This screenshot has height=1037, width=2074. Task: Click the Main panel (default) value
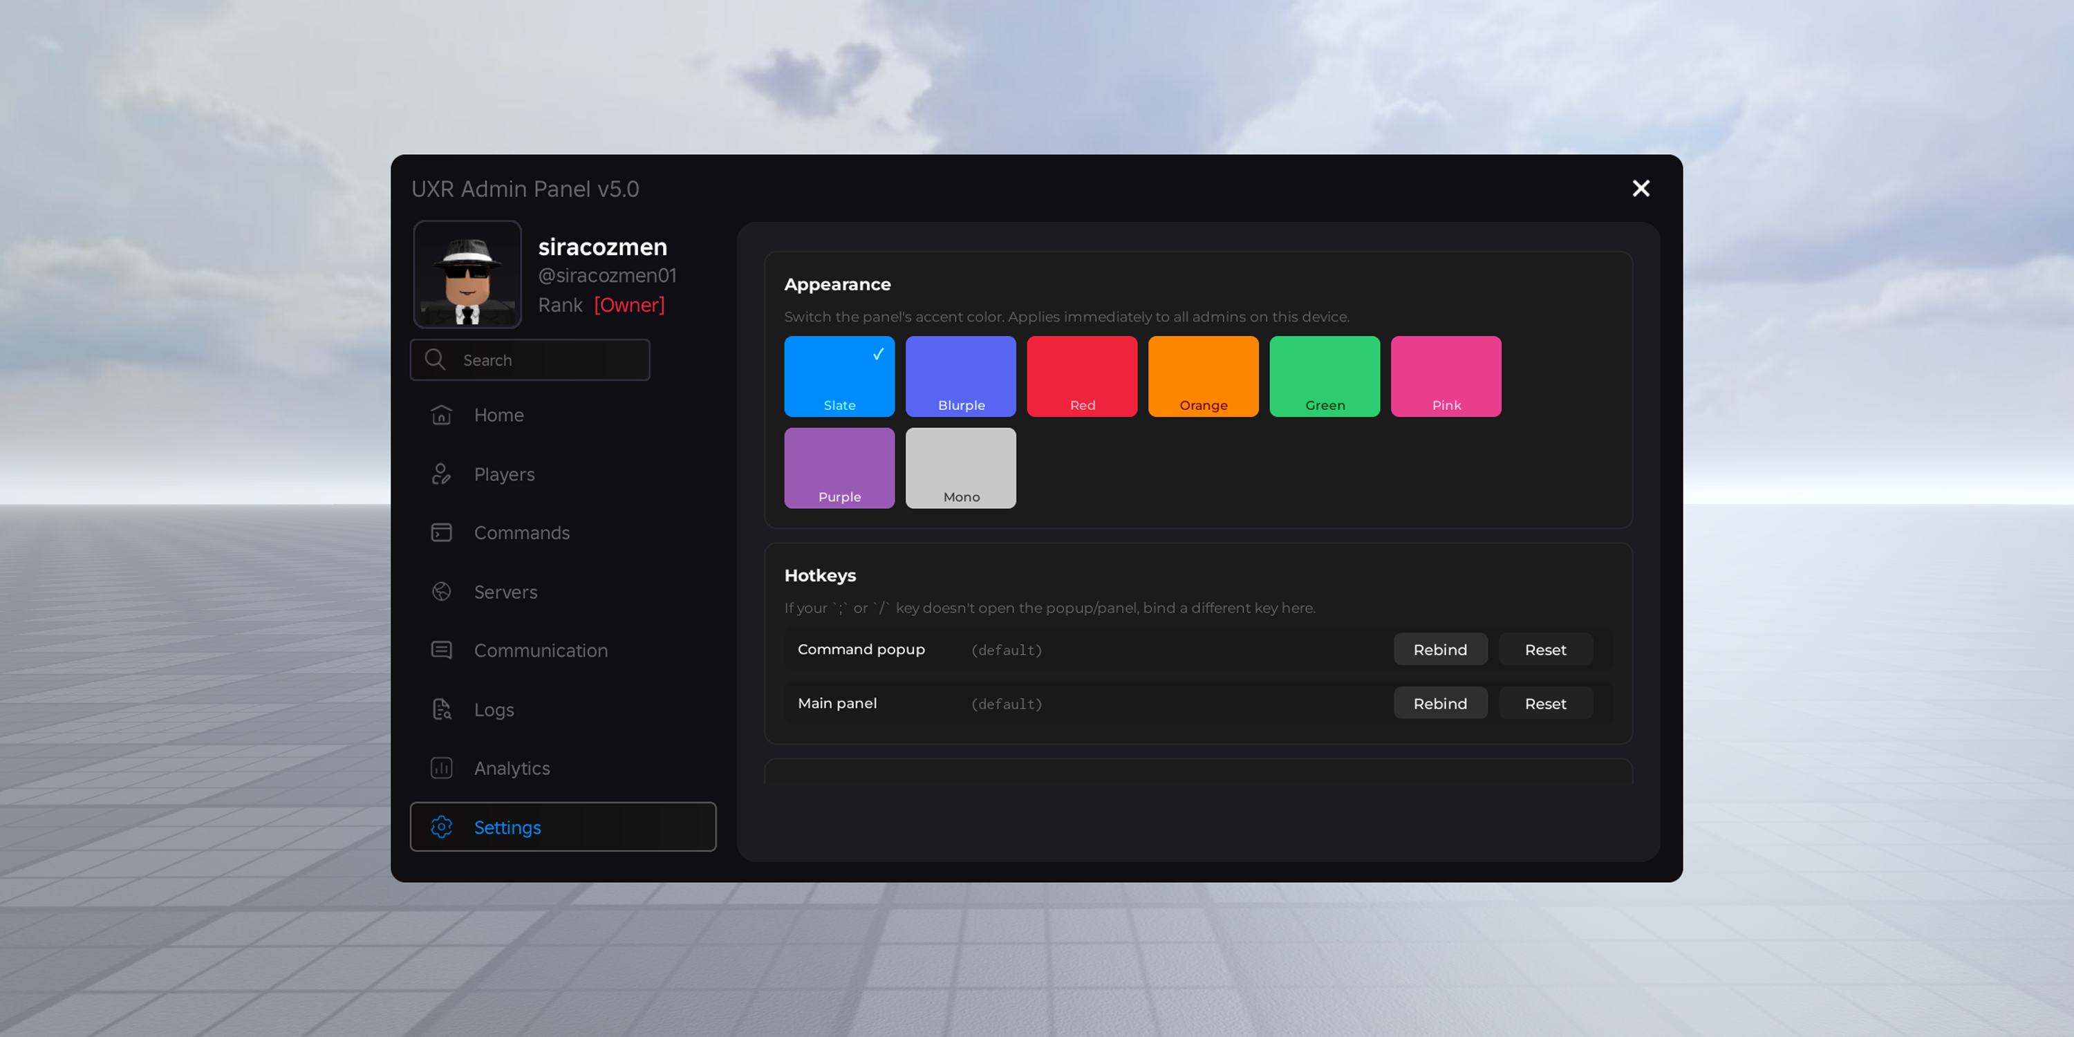[1007, 704]
